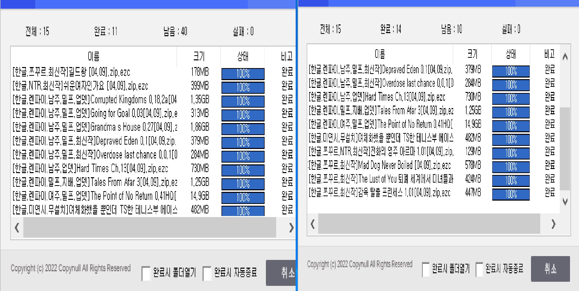Select Grandma s House file row

[x=95, y=127]
